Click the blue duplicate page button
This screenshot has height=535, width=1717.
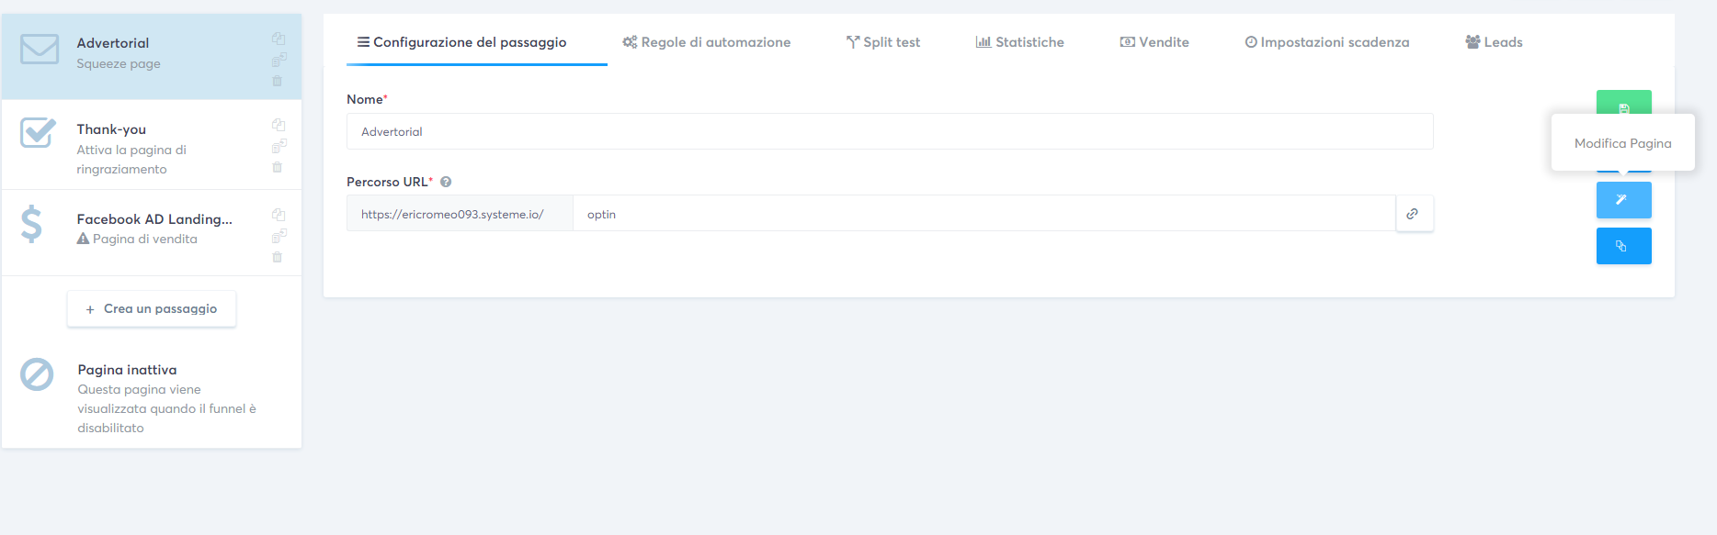(x=1623, y=246)
